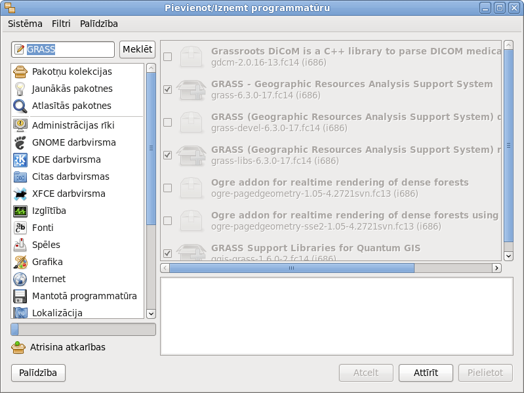Click the gdcm package box icon

(x=191, y=56)
